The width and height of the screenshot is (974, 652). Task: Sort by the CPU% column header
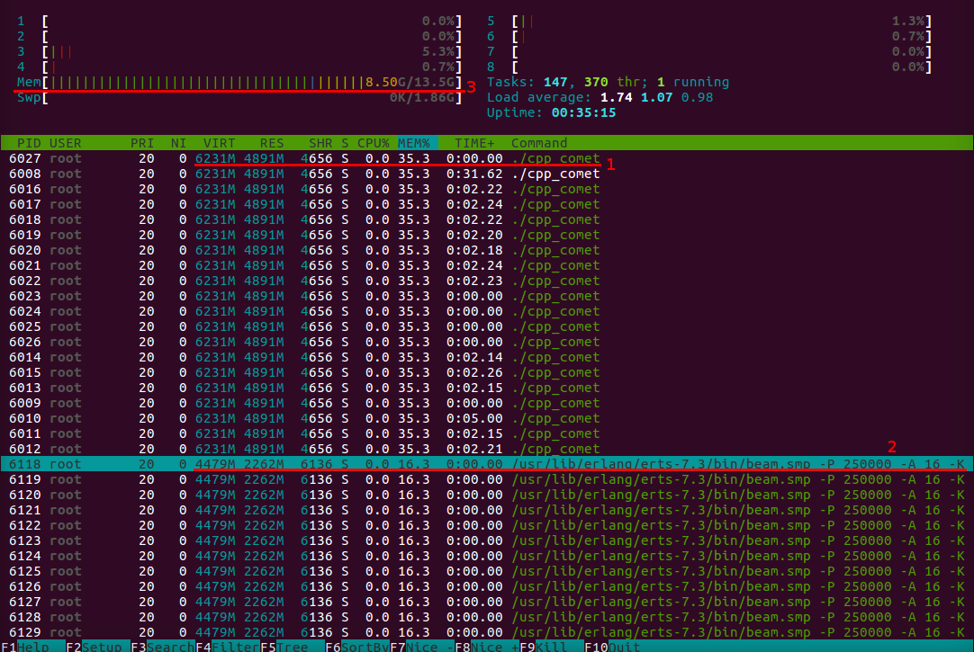373,143
